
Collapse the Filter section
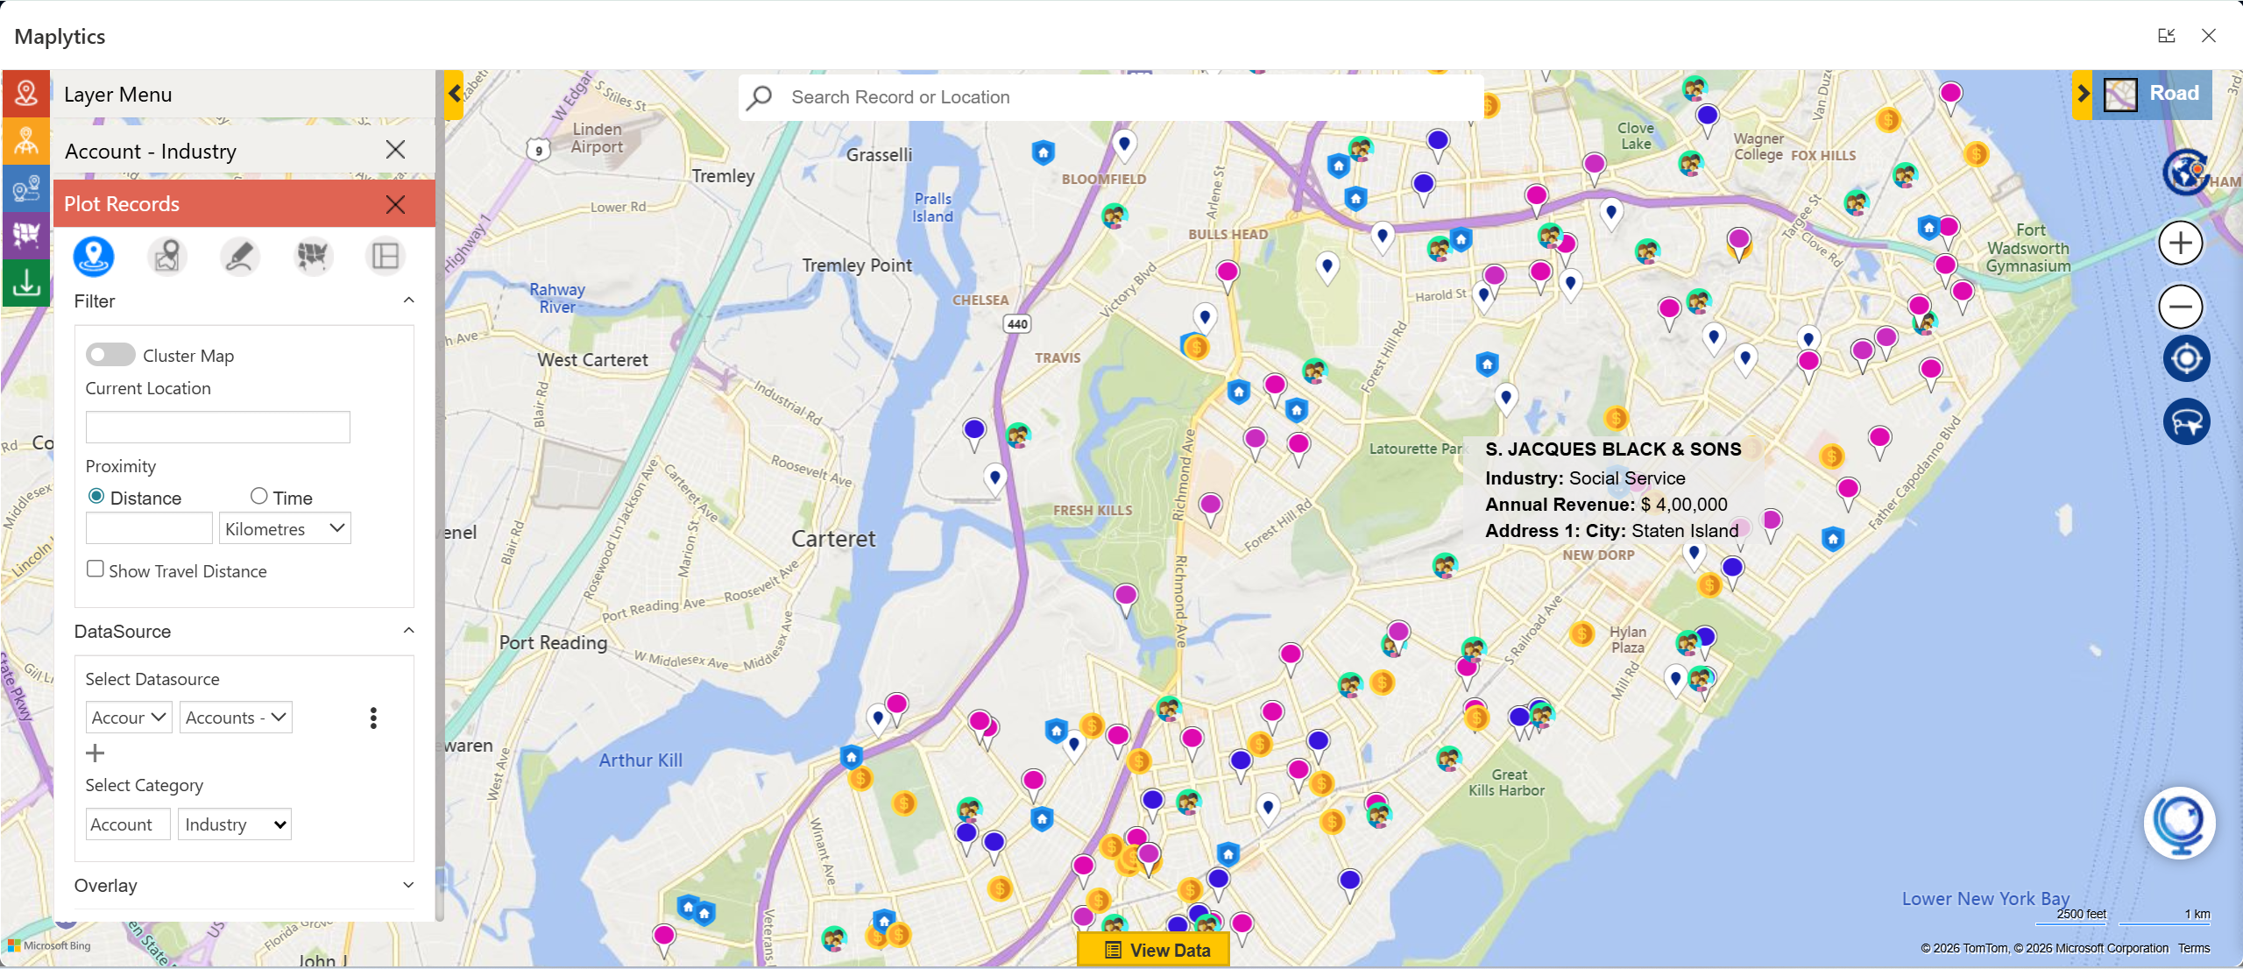(x=408, y=301)
